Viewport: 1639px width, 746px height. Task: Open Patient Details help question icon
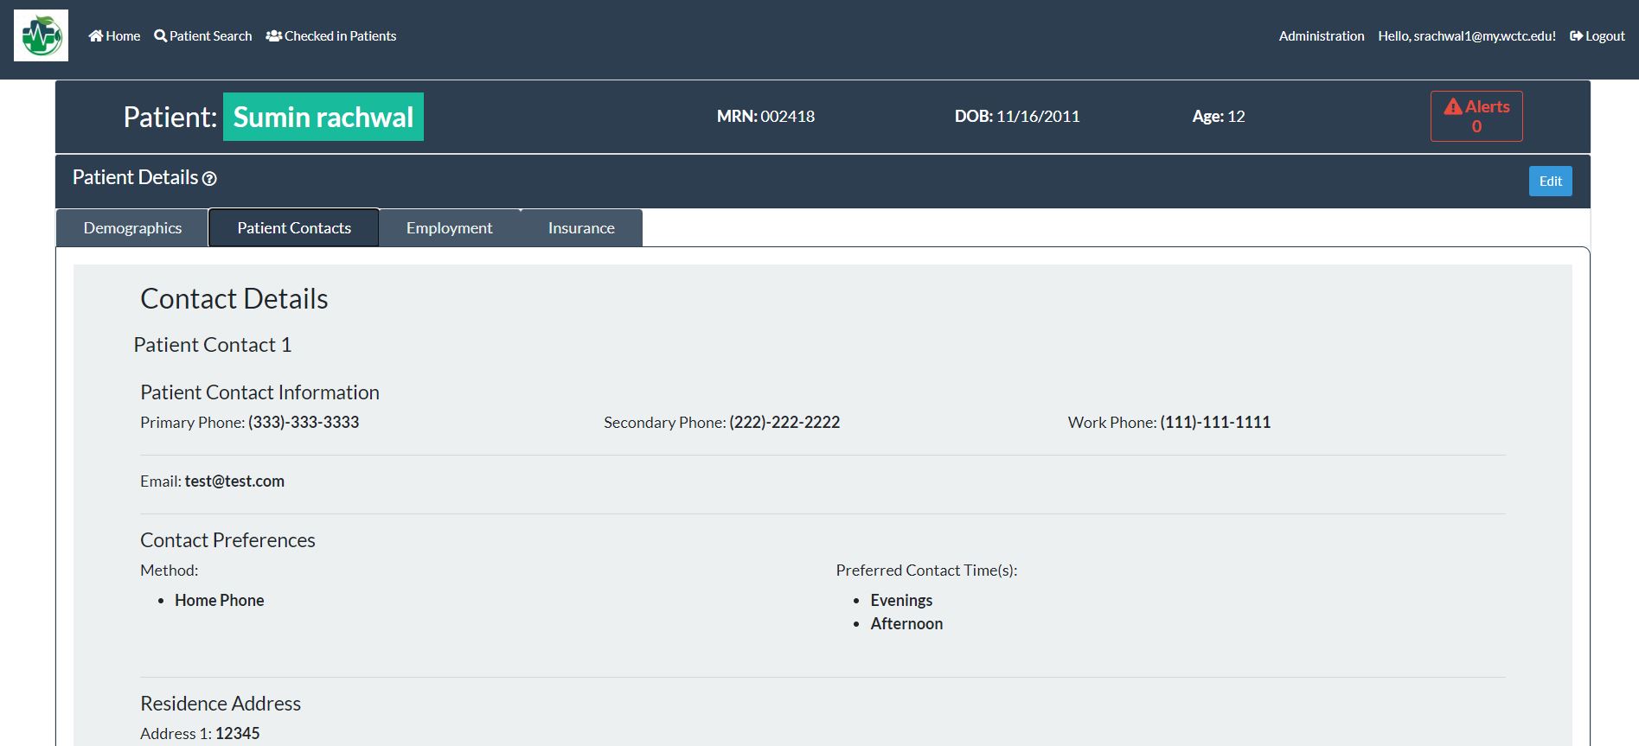tap(209, 179)
